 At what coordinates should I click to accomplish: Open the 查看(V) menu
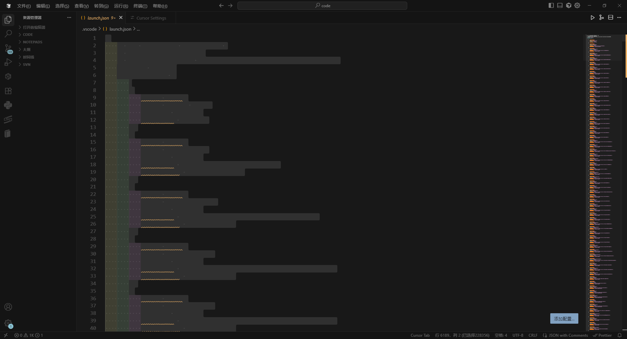(x=81, y=6)
